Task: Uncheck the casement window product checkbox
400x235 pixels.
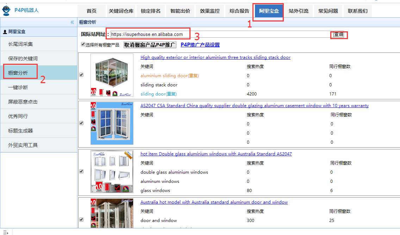Action: tap(81, 123)
